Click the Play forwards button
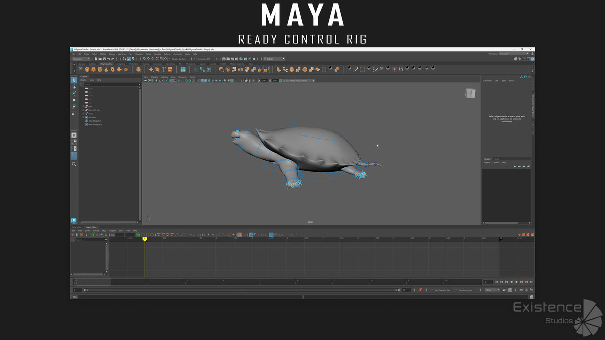605x340 pixels. tap(516, 282)
